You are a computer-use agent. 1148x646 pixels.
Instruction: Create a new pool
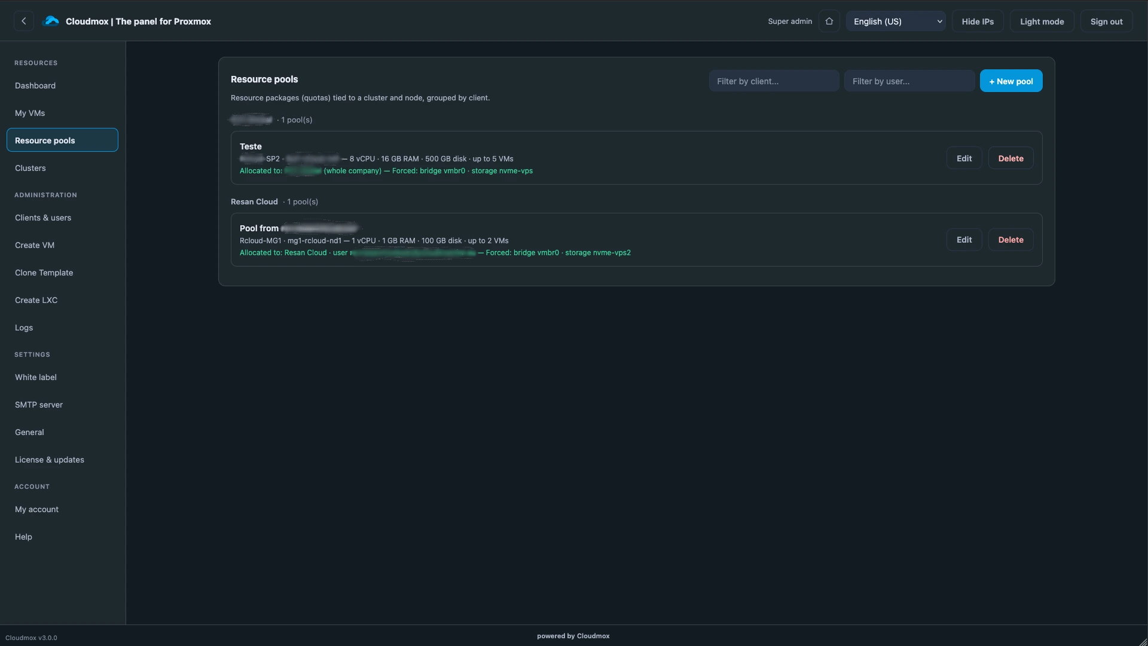[x=1010, y=81]
